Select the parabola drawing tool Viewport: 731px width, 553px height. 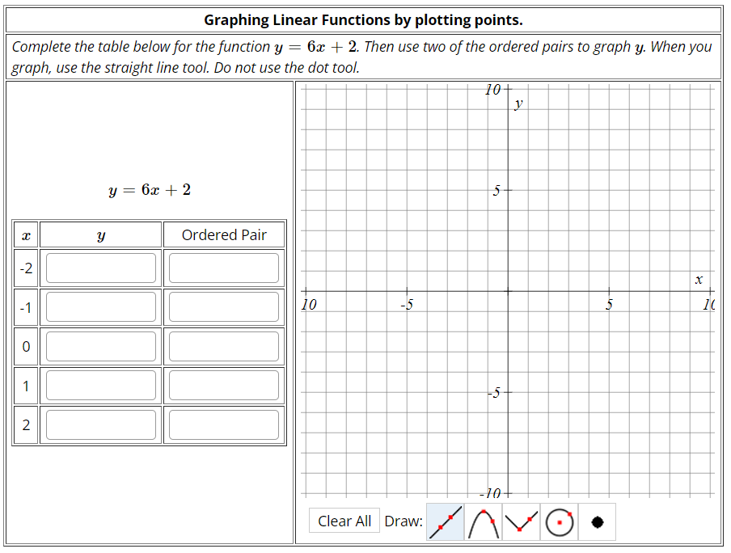point(482,521)
